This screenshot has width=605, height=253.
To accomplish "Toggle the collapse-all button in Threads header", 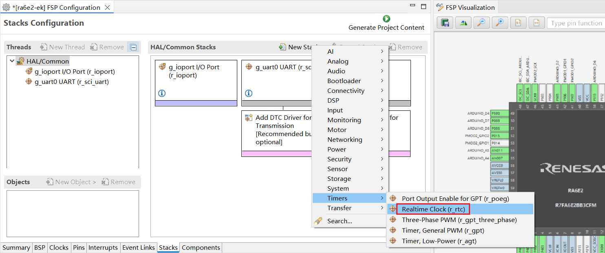I will pyautogui.click(x=133, y=47).
